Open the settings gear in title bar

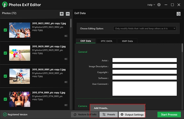tap(159, 5)
